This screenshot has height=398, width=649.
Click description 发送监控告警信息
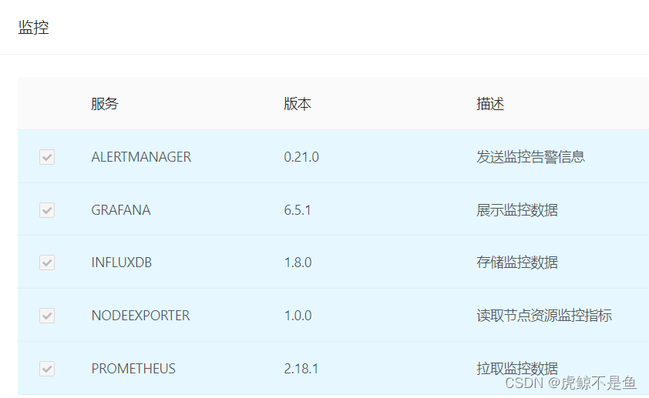pos(530,157)
